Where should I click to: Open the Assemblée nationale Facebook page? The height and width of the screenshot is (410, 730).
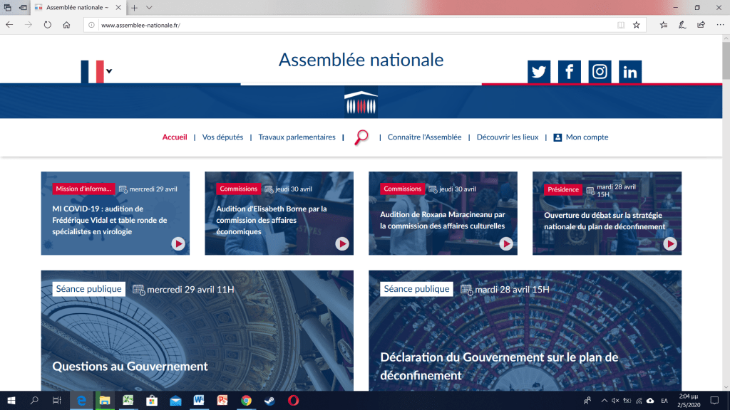click(x=569, y=72)
